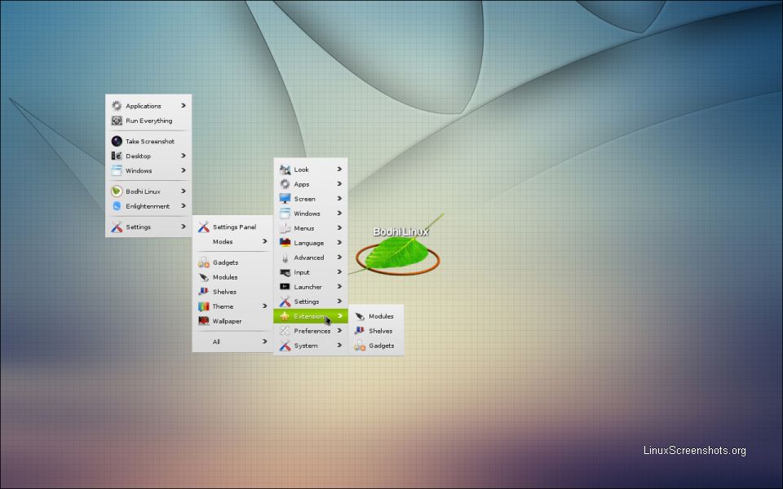Click the Take Screenshot camera icon
This screenshot has width=783, height=489.
point(117,141)
